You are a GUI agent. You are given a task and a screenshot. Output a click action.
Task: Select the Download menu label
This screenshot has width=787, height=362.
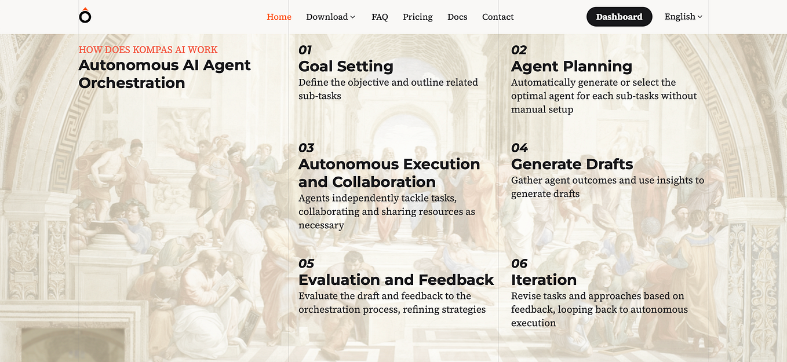[327, 17]
